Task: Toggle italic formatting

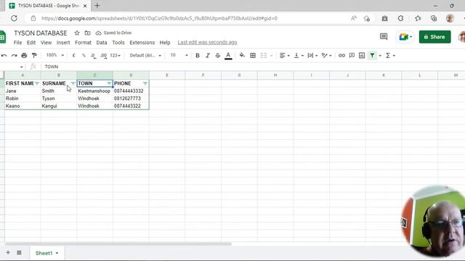Action: tap(208, 55)
